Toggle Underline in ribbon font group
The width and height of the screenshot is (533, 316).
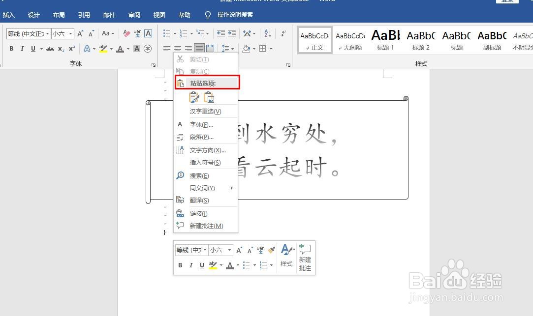(33, 49)
